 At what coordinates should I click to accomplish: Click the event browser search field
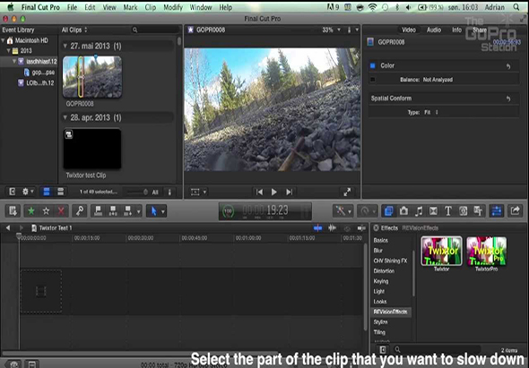coord(155,30)
